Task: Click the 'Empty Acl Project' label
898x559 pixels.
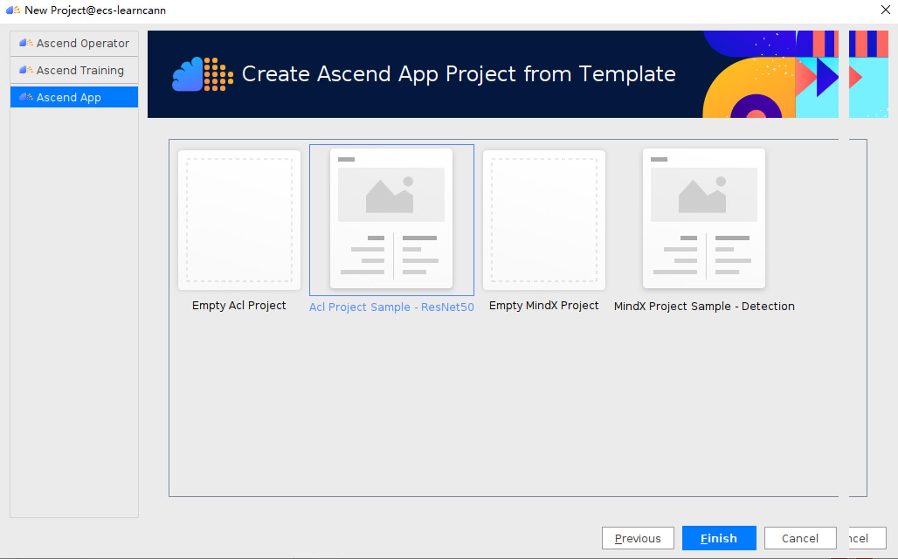Action: click(239, 305)
